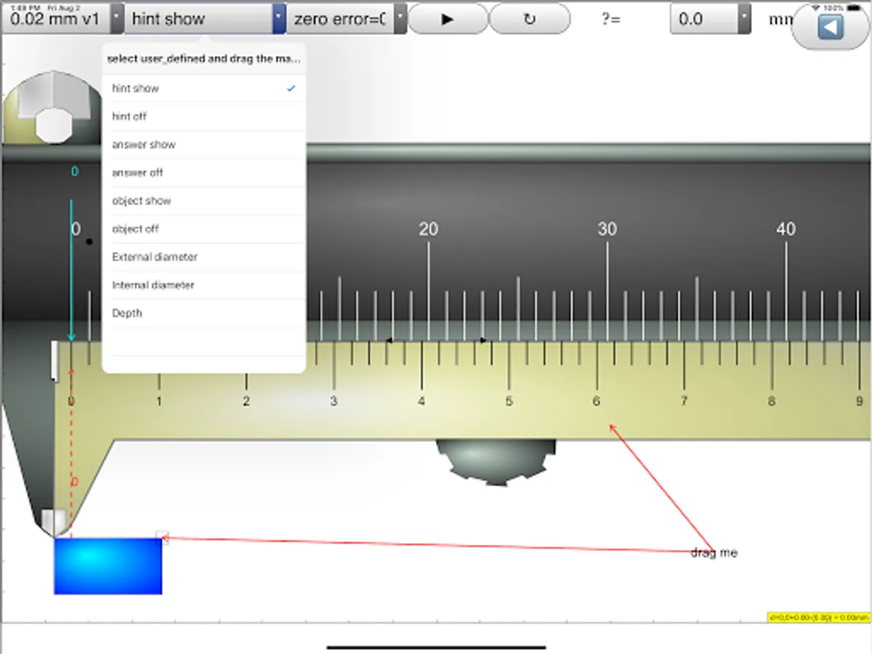Click the play button in toolbar
872x654 pixels.
(x=448, y=19)
